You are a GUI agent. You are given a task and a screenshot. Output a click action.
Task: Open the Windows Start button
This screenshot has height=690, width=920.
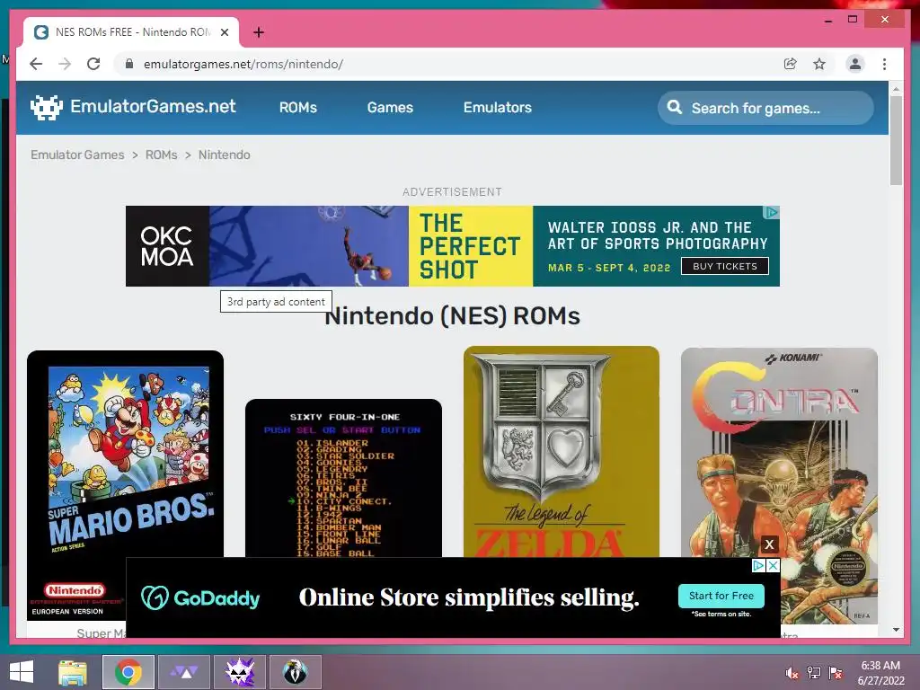(x=22, y=672)
